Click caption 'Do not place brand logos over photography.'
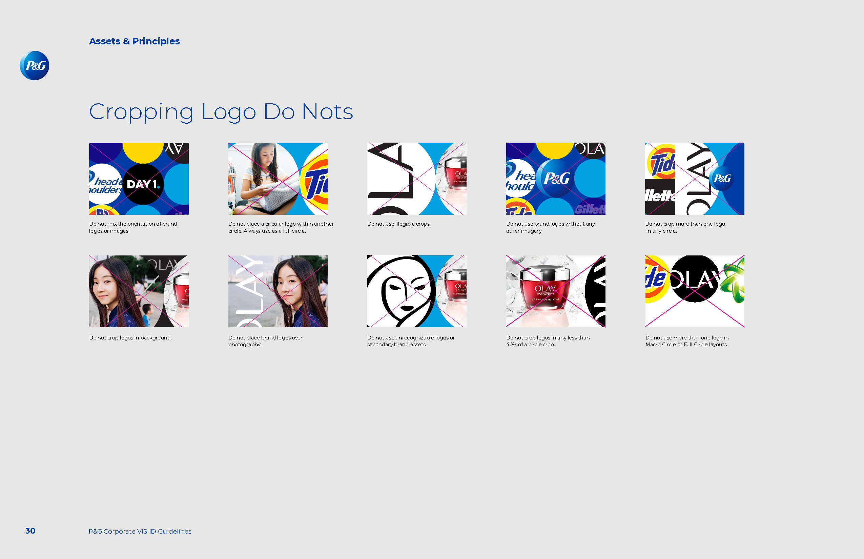The width and height of the screenshot is (864, 559). (x=265, y=341)
